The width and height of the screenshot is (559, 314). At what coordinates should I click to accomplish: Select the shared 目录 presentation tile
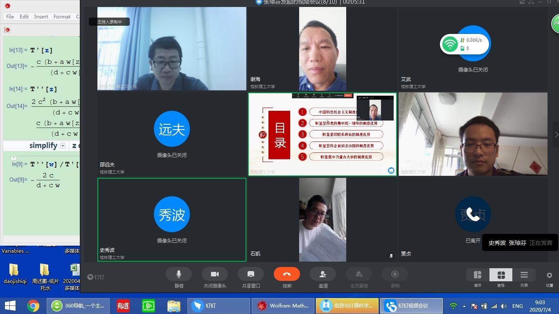point(322,134)
